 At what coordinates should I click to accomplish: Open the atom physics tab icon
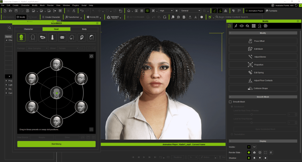point(266,26)
